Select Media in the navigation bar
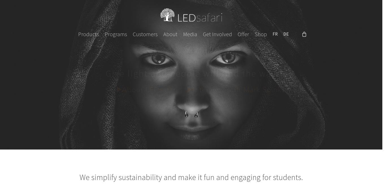The width and height of the screenshot is (386, 184). pos(190,34)
